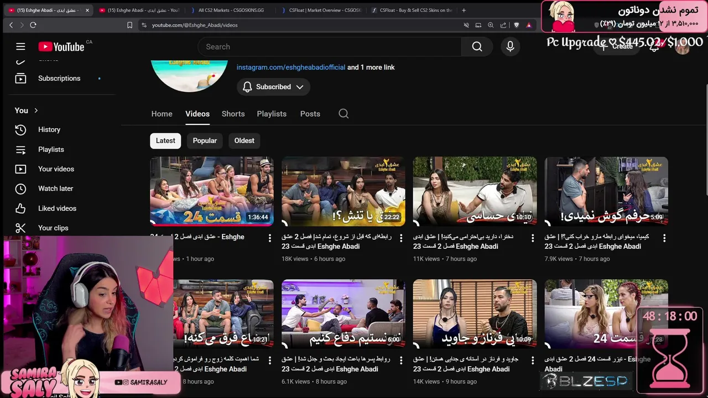The width and height of the screenshot is (708, 398).
Task: Open History in the sidebar
Action: pos(49,129)
